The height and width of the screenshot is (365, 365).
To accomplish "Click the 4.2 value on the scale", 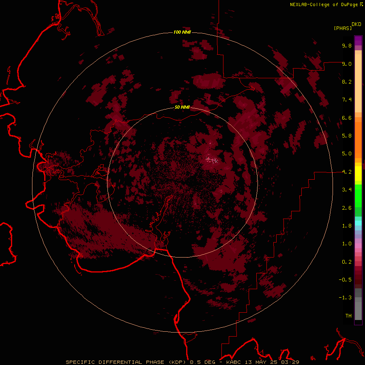I will pos(347,172).
